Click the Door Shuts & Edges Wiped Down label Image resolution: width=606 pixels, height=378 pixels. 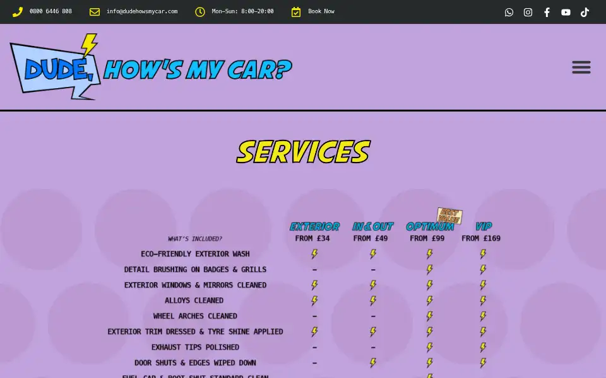coord(195,363)
